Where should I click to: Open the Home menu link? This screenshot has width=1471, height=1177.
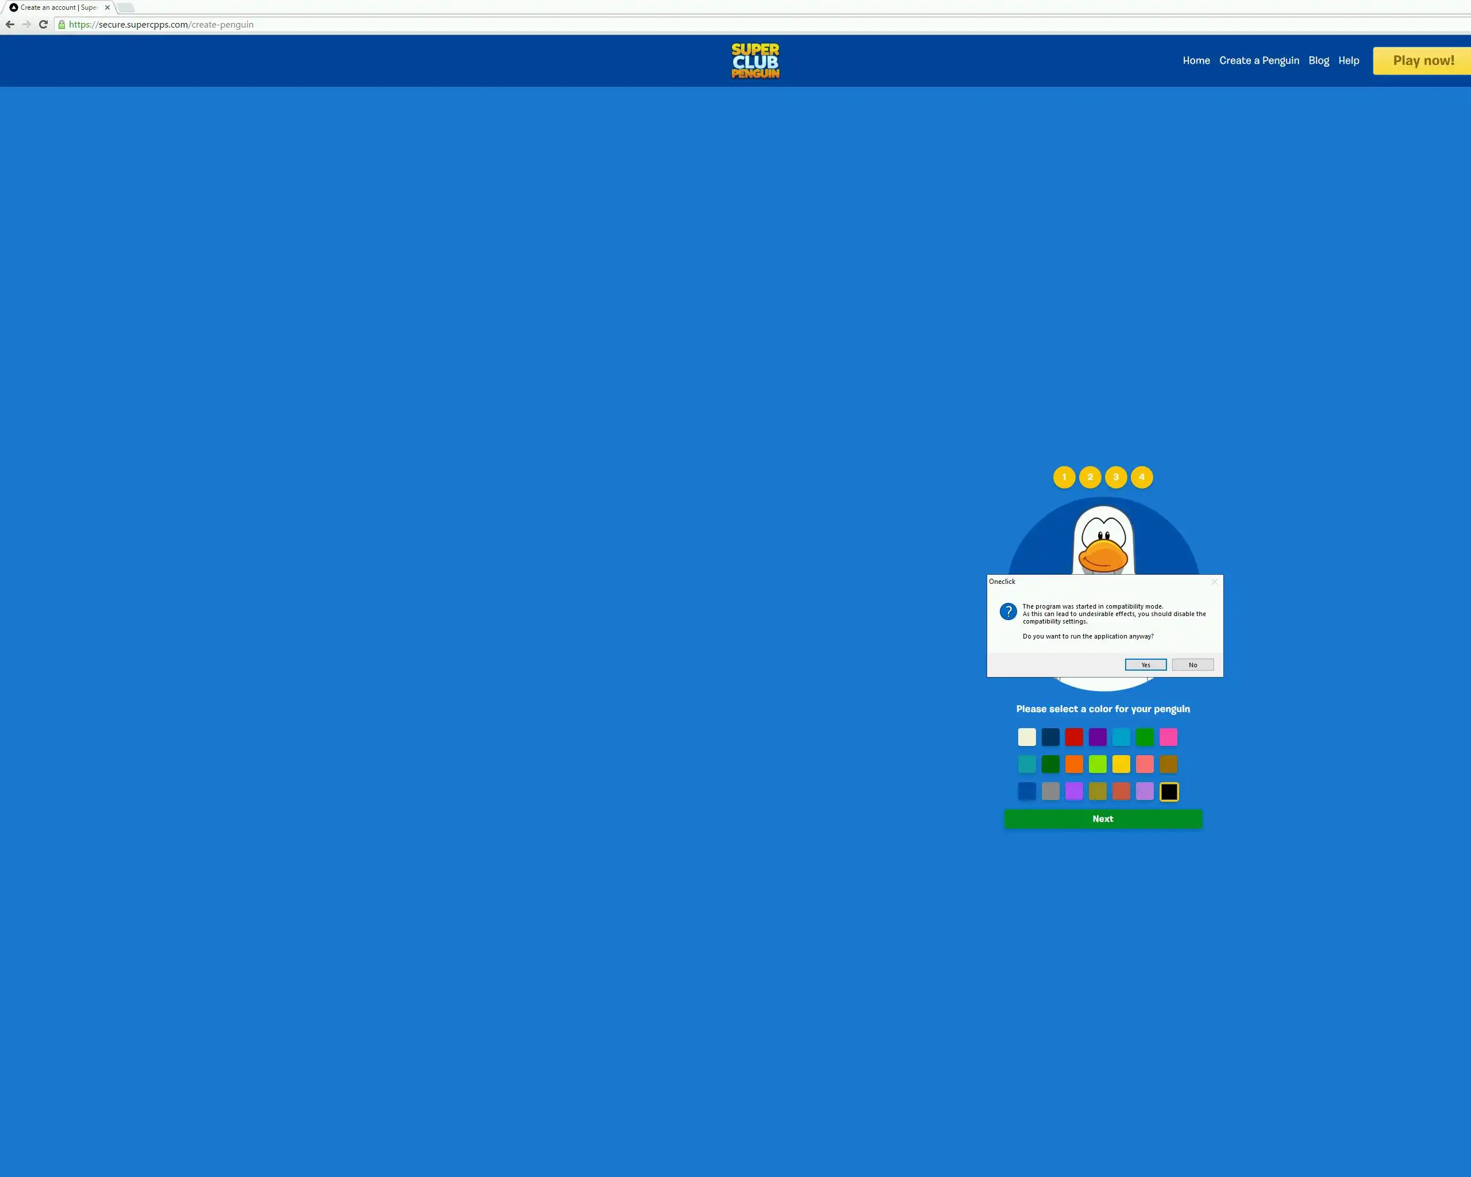1196,61
